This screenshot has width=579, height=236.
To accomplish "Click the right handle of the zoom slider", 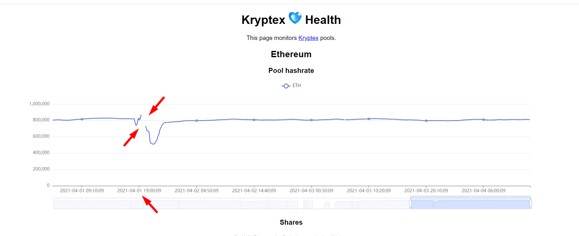I will coord(531,204).
